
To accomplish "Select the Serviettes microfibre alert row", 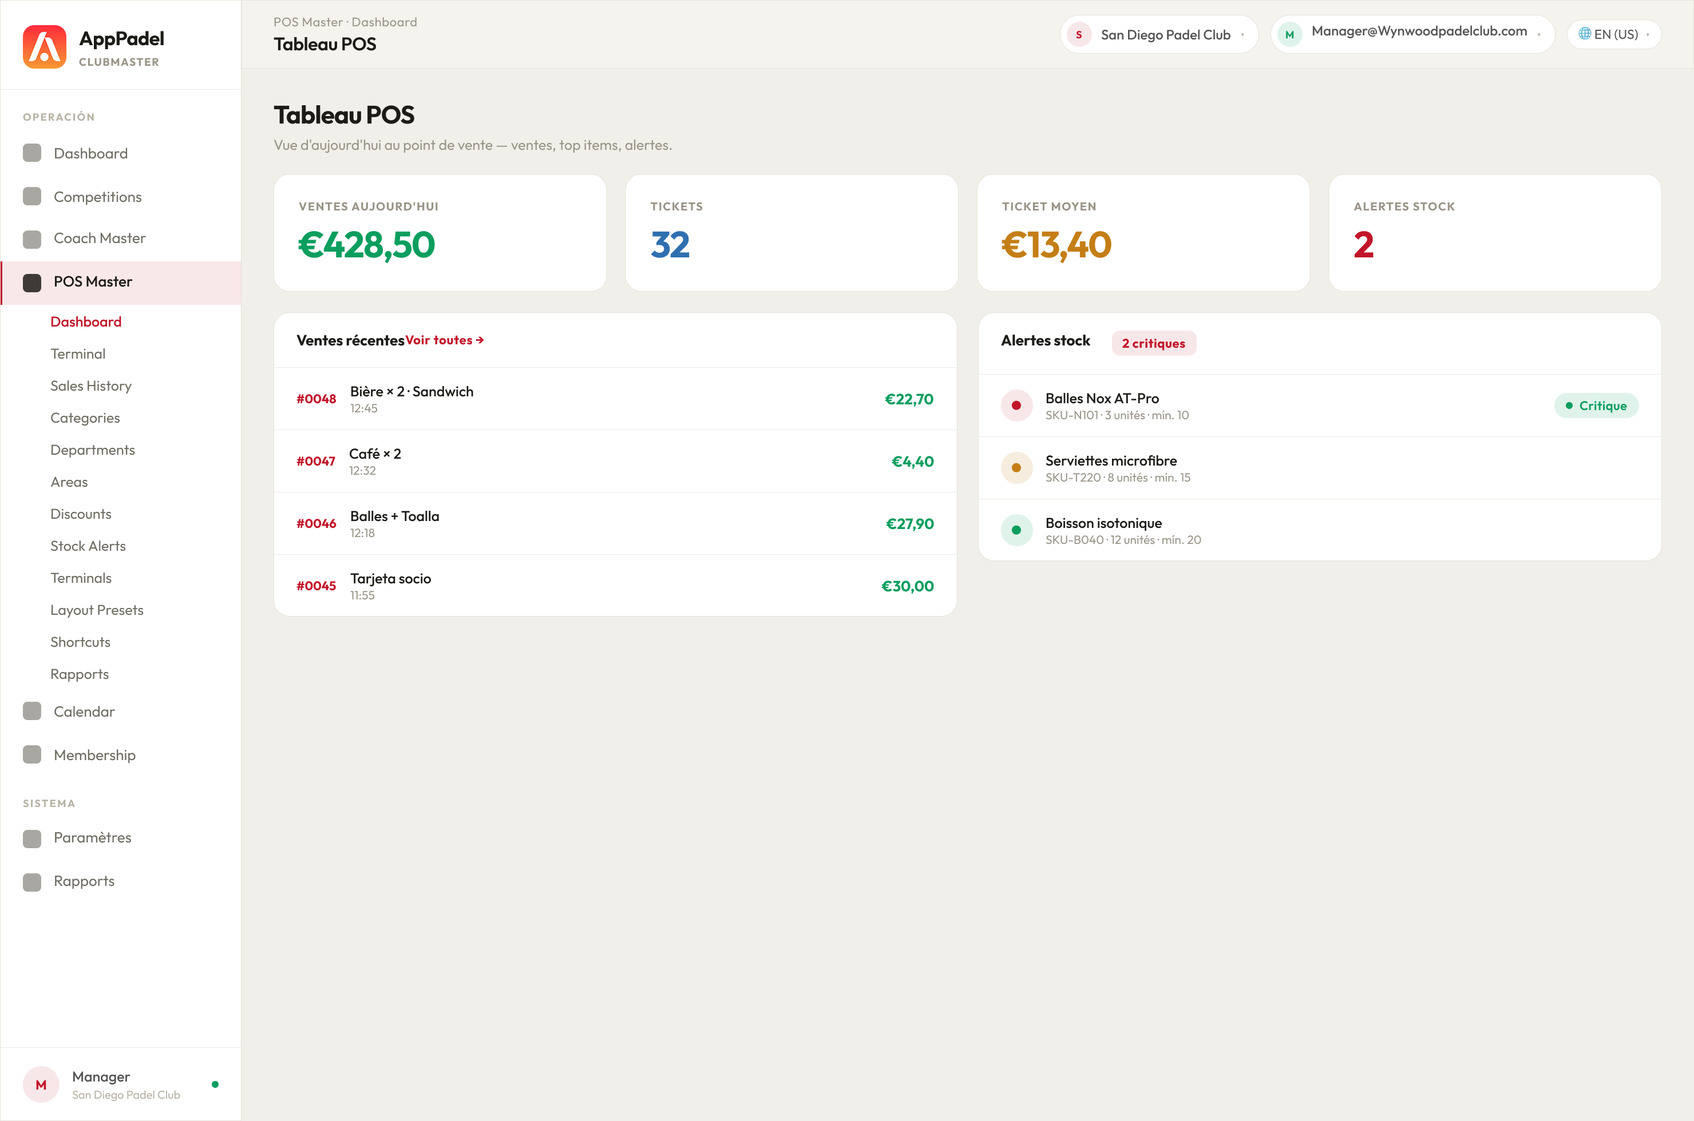I will [x=1319, y=468].
